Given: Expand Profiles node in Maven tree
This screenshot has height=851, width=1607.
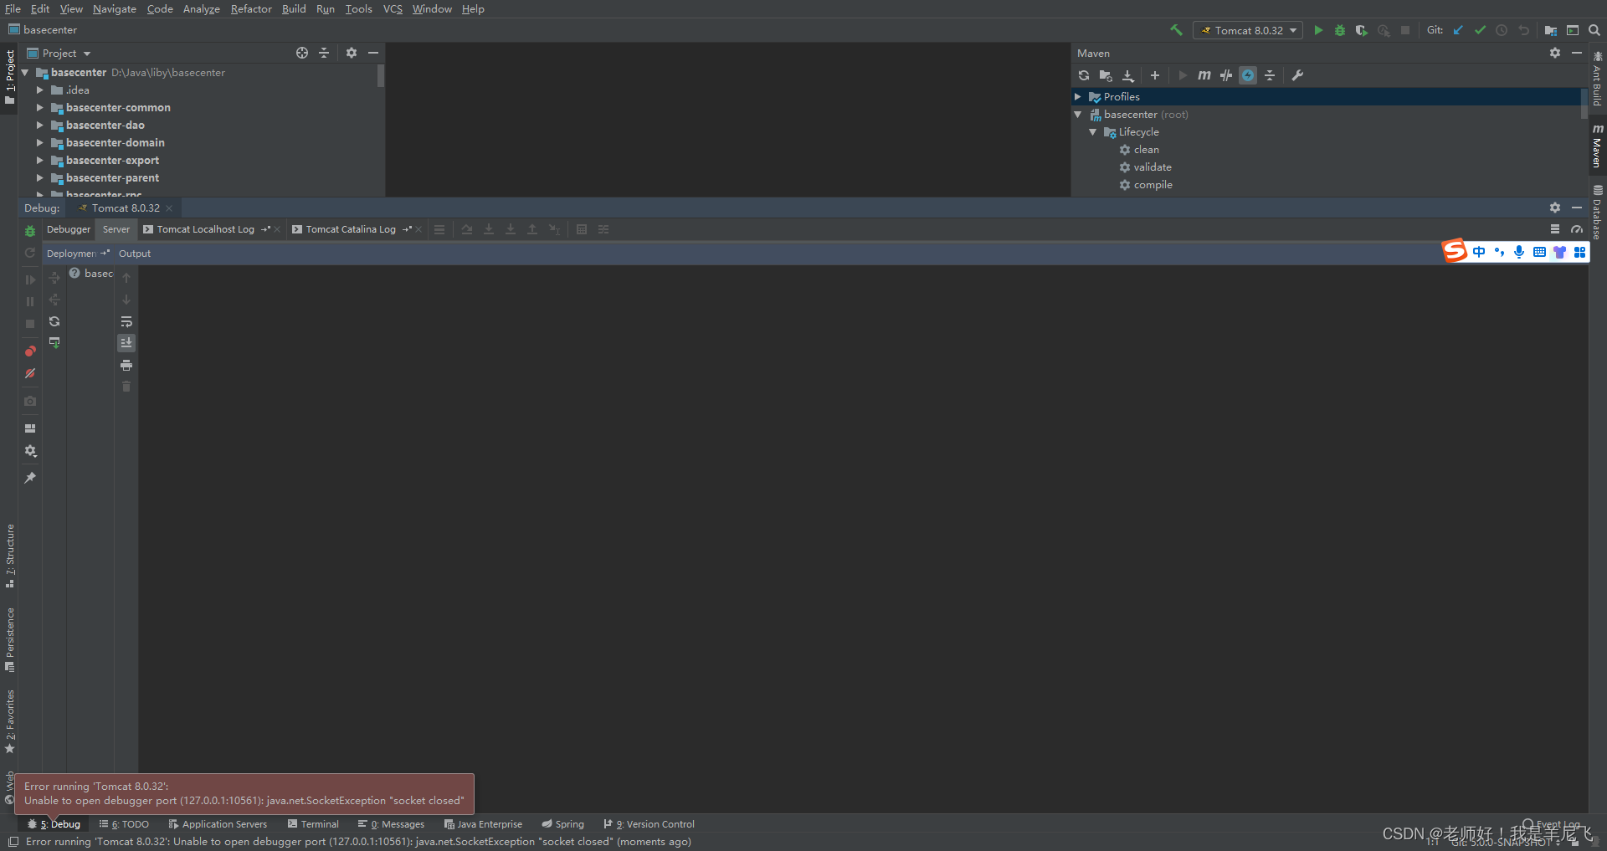Looking at the screenshot, I should pos(1078,97).
